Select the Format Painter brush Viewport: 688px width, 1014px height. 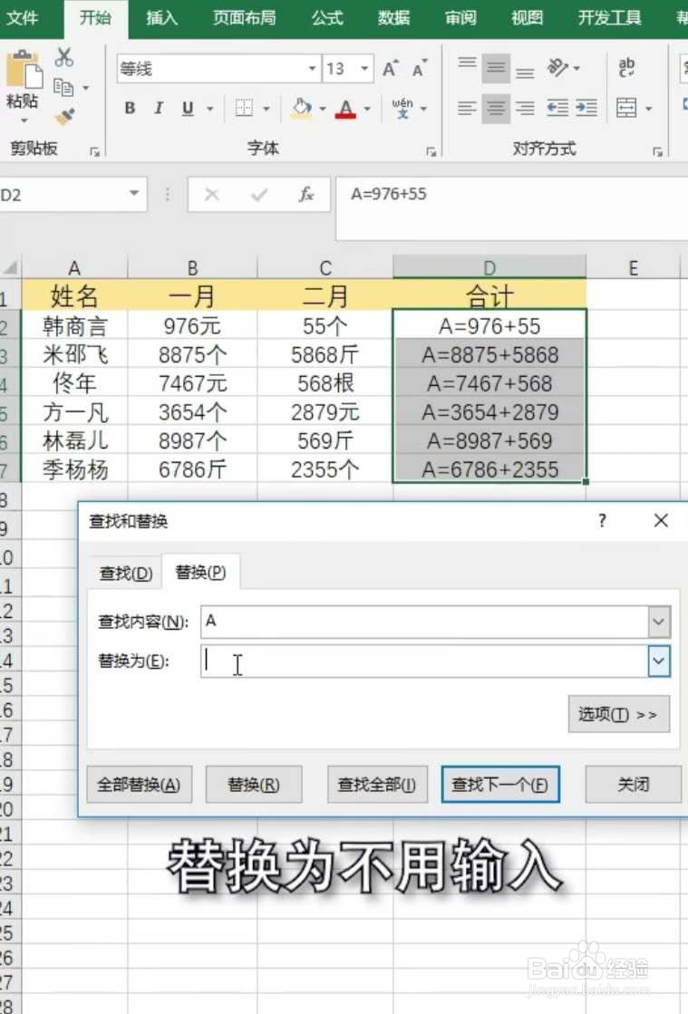pyautogui.click(x=64, y=117)
